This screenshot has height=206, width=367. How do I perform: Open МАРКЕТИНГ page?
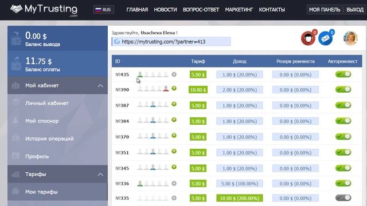pyautogui.click(x=239, y=10)
